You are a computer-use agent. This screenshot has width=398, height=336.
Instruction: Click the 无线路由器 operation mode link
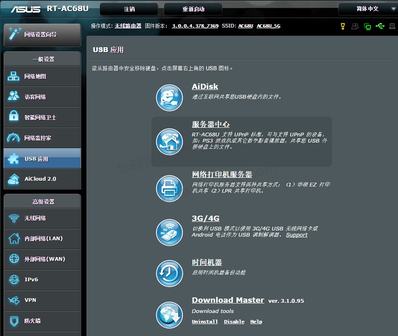point(128,26)
